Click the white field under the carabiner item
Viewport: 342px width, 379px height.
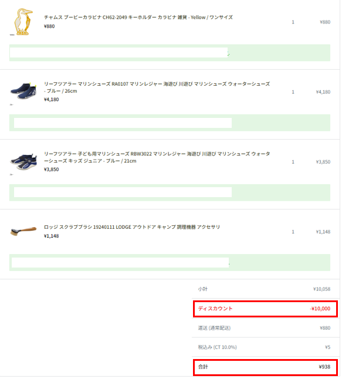(x=118, y=52)
